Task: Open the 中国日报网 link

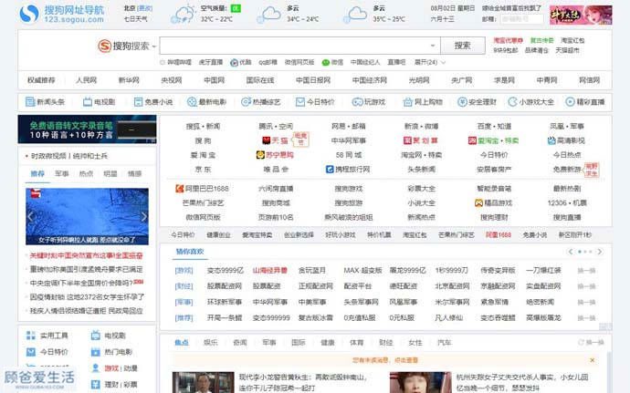Action: 313,80
